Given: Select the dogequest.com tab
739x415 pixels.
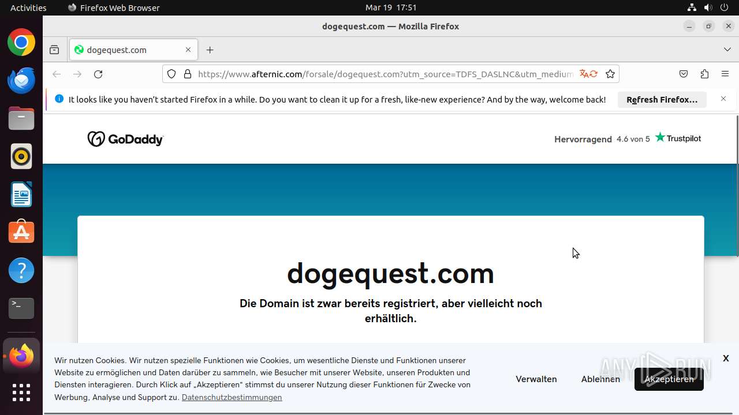Looking at the screenshot, I should point(133,50).
